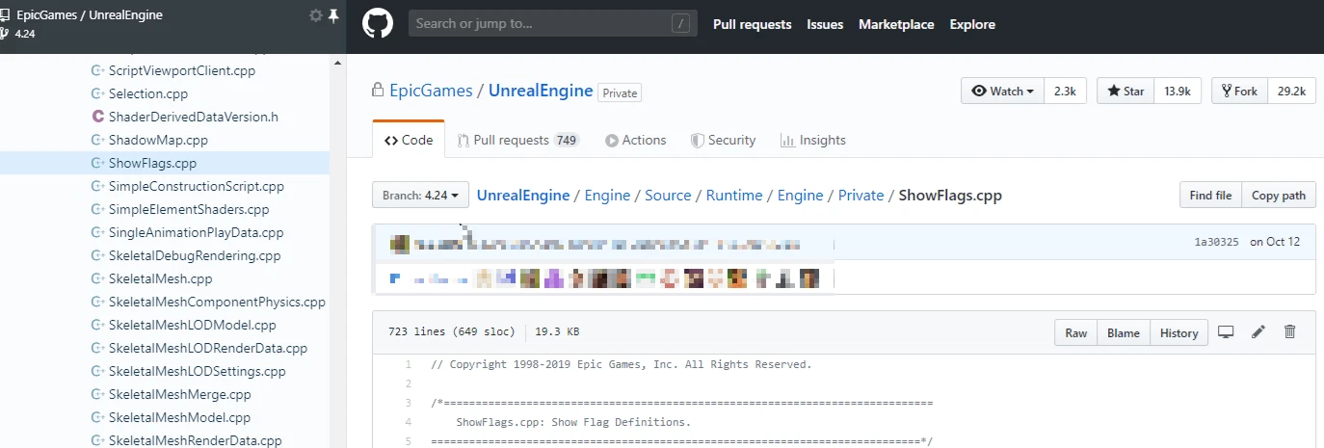The height and width of the screenshot is (448, 1324).
Task: Open the Insights tab
Action: (813, 140)
